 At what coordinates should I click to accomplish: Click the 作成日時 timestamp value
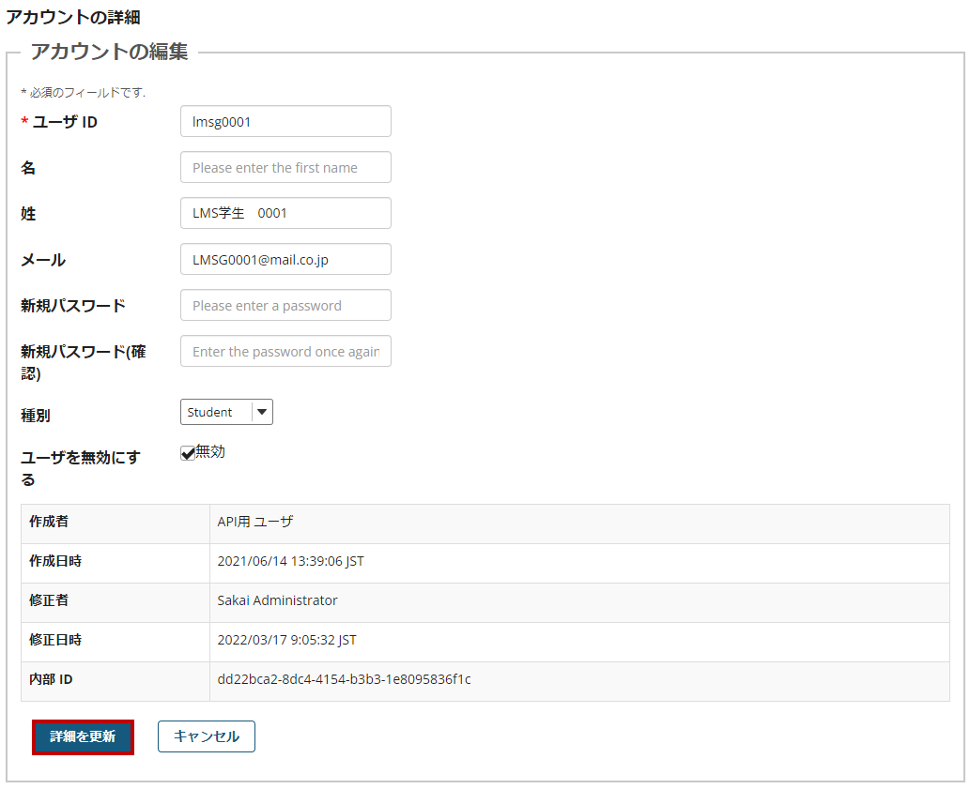tap(290, 561)
